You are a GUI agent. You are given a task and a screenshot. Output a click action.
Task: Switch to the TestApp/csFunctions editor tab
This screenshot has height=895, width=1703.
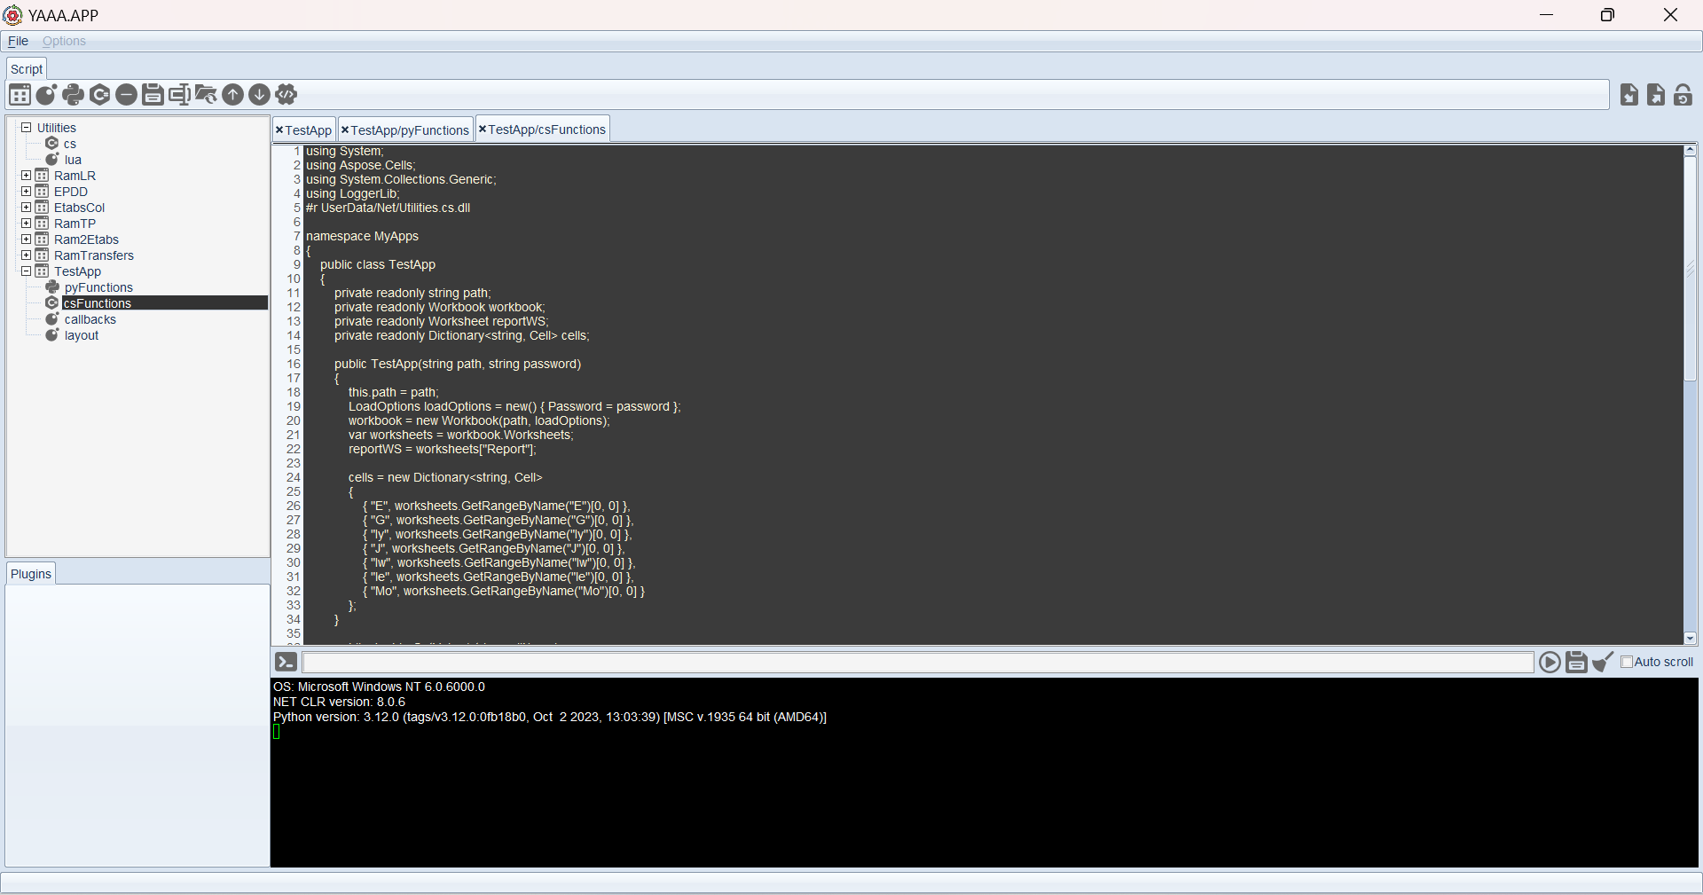(547, 130)
